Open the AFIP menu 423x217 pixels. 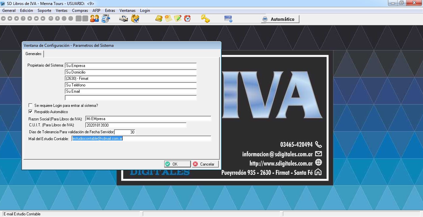pos(96,11)
